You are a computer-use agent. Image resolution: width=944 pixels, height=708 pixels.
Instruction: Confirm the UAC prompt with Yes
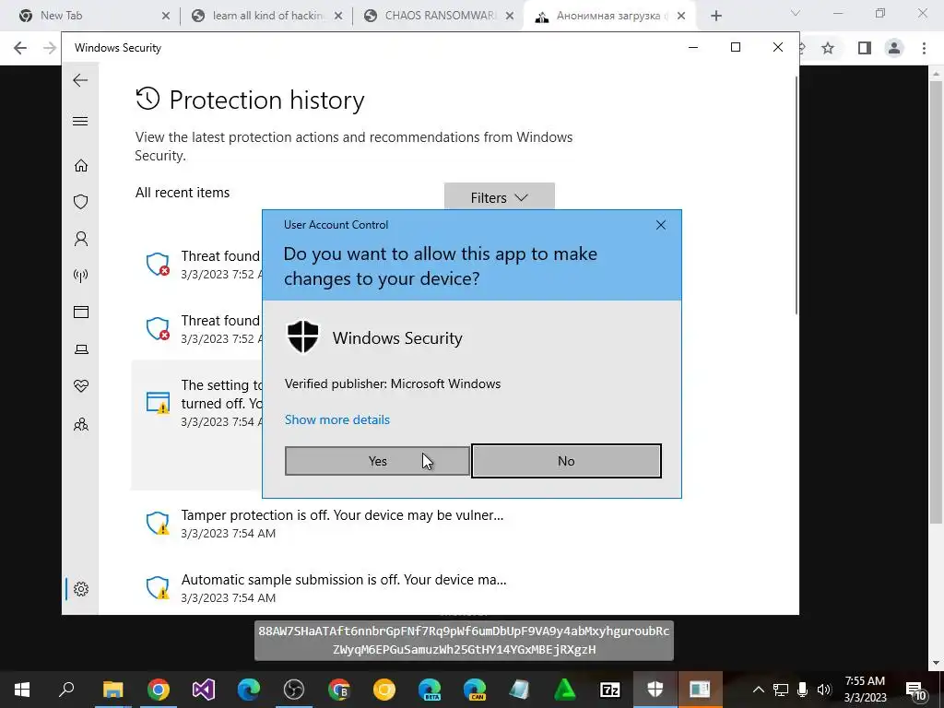click(x=377, y=461)
